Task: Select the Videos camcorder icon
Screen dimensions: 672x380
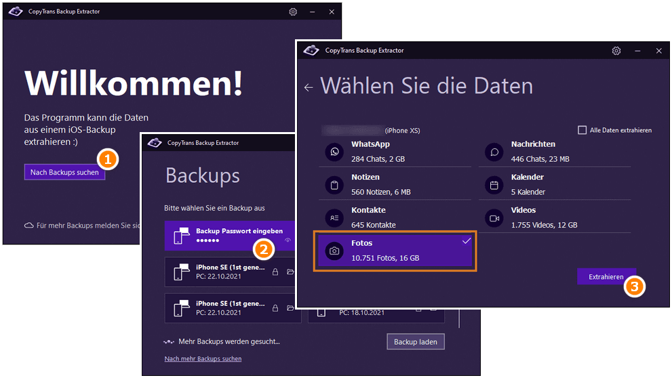Action: click(x=494, y=218)
